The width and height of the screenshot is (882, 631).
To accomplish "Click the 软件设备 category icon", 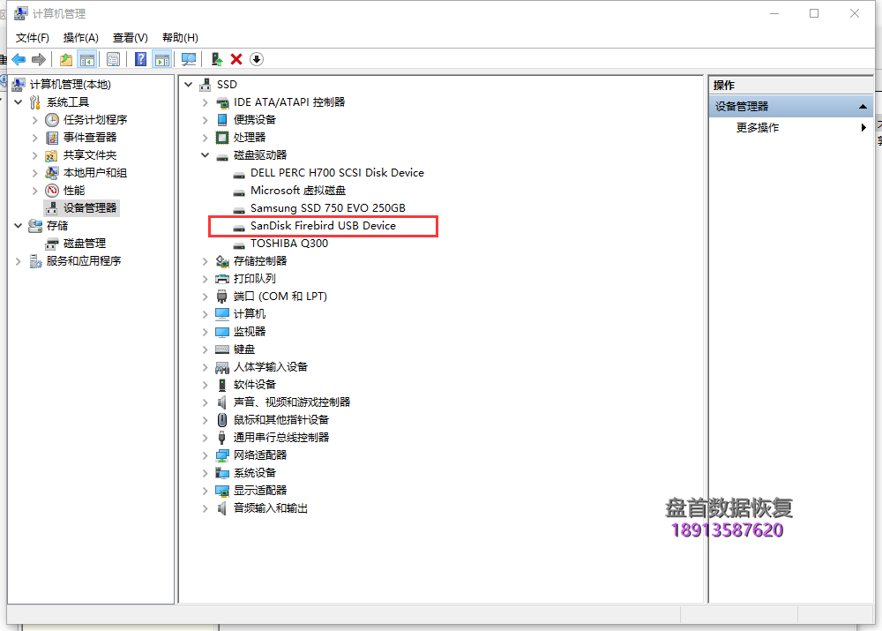I will [222, 385].
